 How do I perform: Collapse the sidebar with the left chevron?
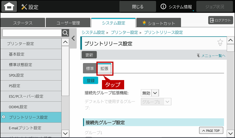click(73, 38)
